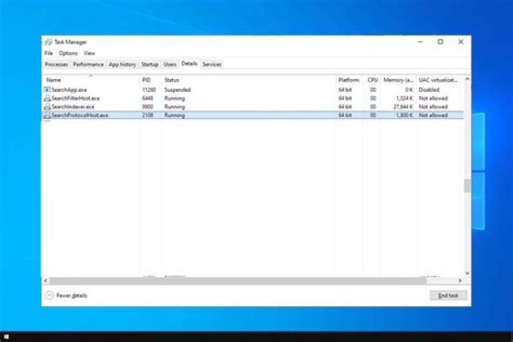
Task: Select the Details tab
Action: (x=189, y=63)
